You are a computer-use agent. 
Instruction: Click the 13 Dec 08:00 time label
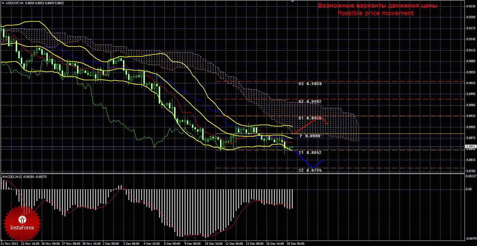coord(255,244)
